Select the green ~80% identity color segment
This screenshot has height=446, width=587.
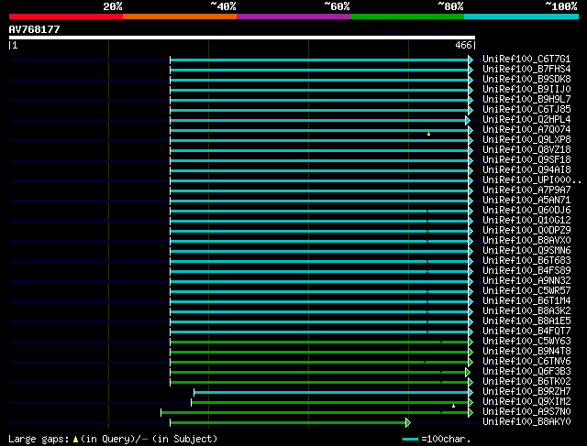(407, 16)
